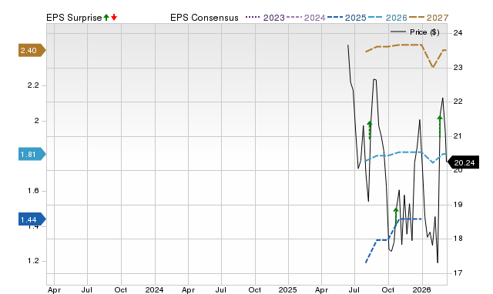The image size is (493, 294).
Task: Click the 2.2 EPS axis label
Action: pyautogui.click(x=33, y=85)
